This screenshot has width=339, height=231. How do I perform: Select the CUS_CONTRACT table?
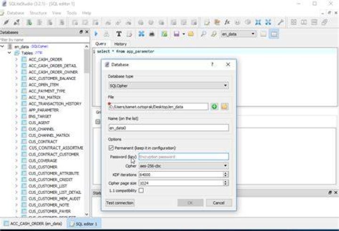click(x=43, y=142)
